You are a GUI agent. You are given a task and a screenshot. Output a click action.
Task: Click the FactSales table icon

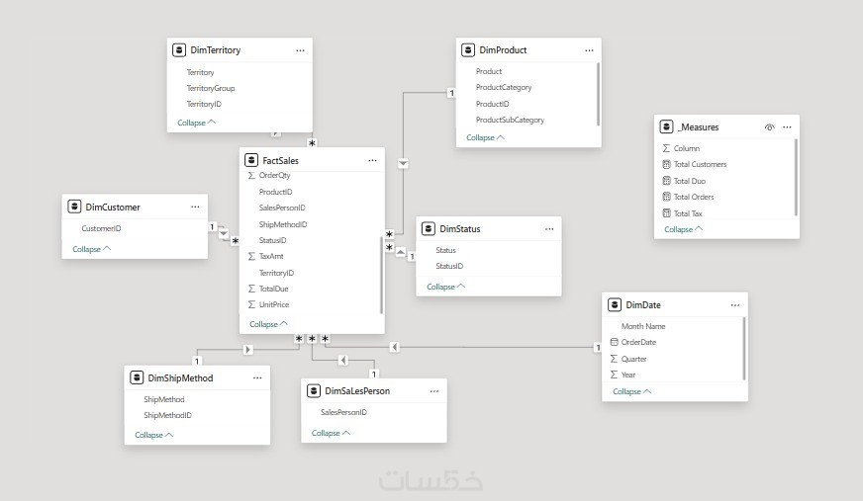(251, 160)
